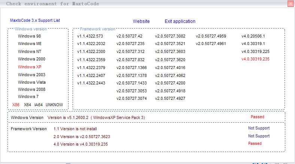Select Windows 7 in the Windows version list

pos(28,96)
